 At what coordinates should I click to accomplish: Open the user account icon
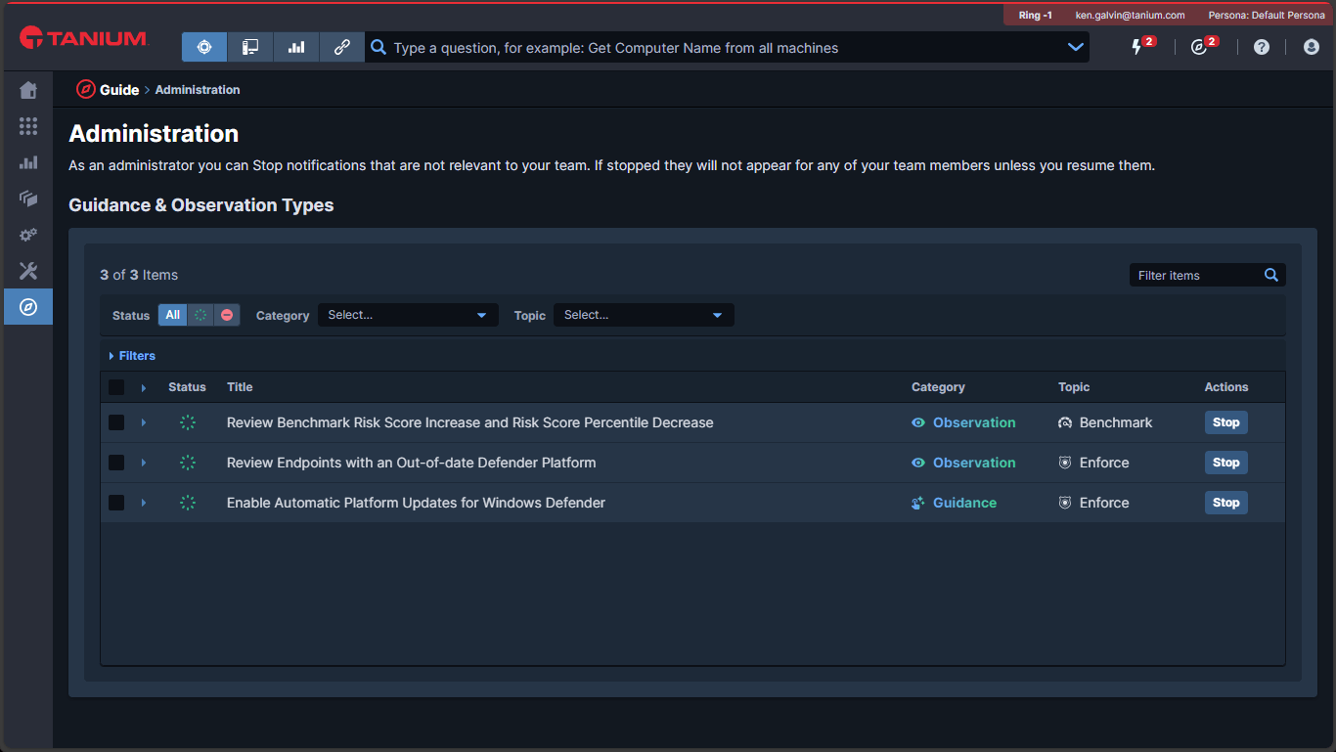pos(1312,47)
